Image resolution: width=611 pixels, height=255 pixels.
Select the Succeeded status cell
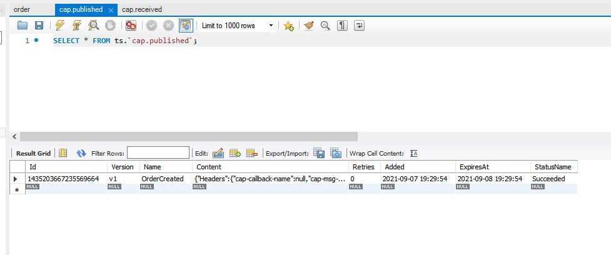(x=553, y=179)
